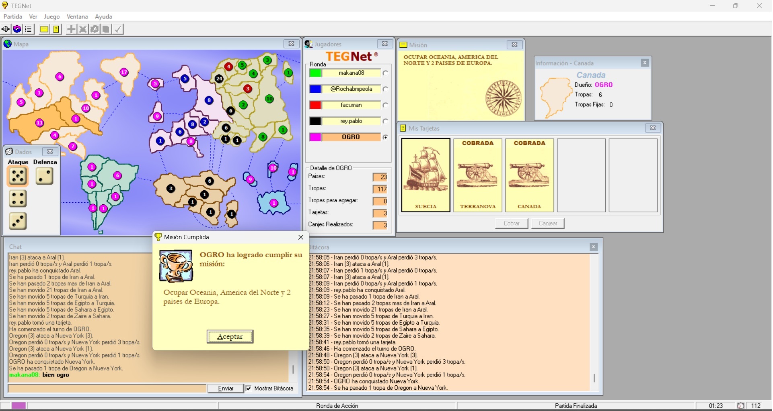Click the Canjear button
Viewport: 773px width, 411px height.
pos(548,224)
